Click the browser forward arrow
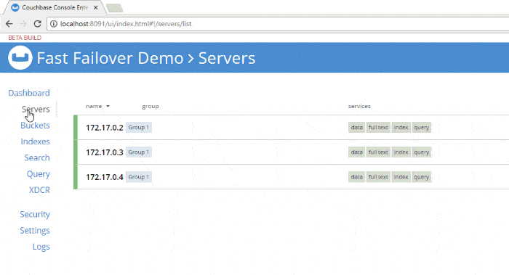Image resolution: width=509 pixels, height=275 pixels. (23, 24)
